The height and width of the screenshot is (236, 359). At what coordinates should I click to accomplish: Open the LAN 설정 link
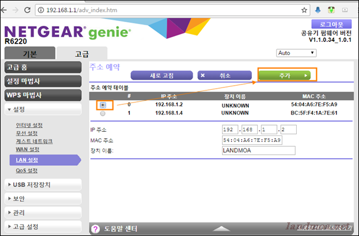27,160
